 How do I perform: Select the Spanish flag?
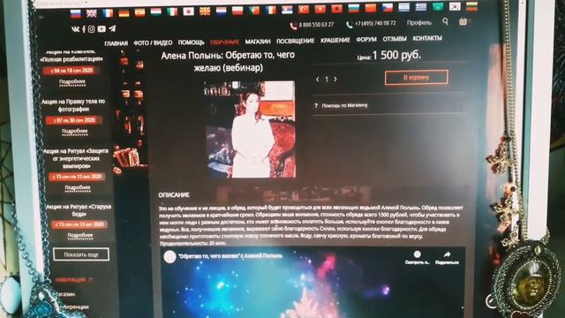click(139, 12)
